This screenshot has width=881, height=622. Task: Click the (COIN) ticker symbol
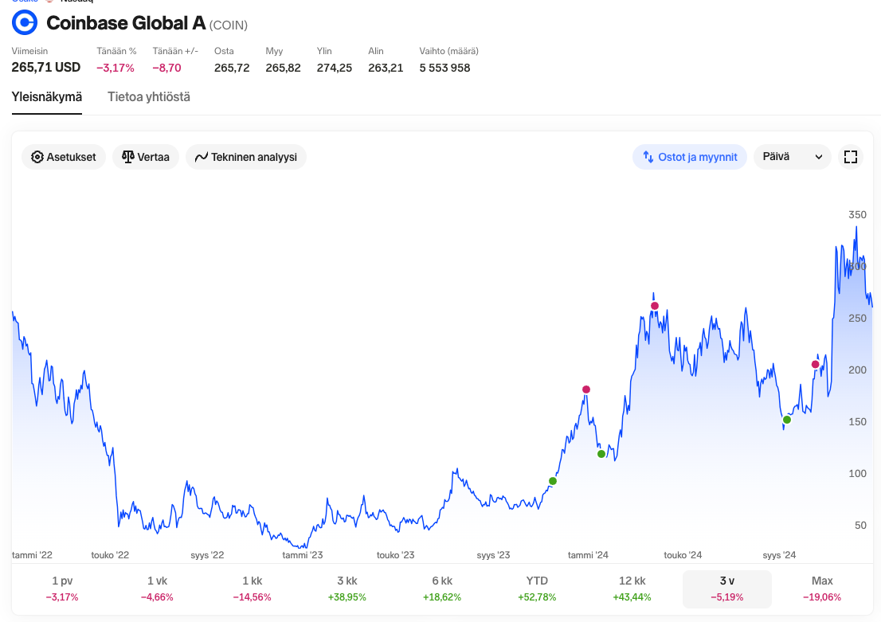(x=229, y=25)
